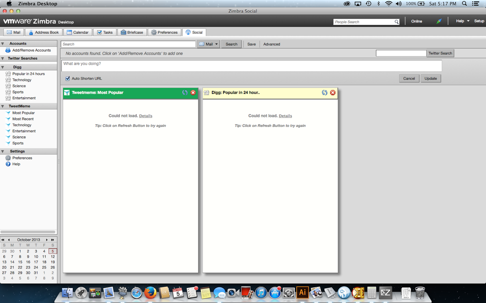Collapse the Twitter Searches section
The width and height of the screenshot is (486, 303).
coord(2,58)
